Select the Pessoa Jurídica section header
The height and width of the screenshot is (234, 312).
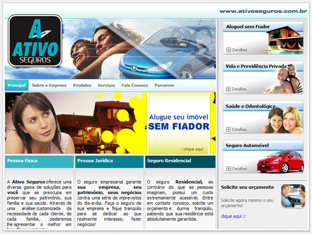click(109, 162)
